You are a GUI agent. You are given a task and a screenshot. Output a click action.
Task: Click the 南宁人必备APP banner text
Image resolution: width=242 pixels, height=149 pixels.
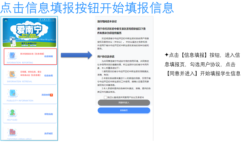pyautogui.click(x=29, y=43)
